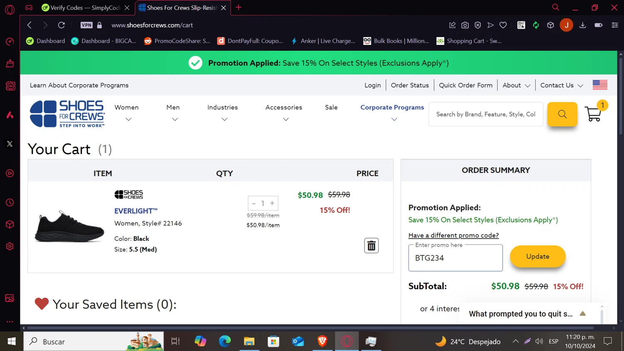Expand the Corporate Programs chevron
This screenshot has height=351, width=624.
click(394, 119)
